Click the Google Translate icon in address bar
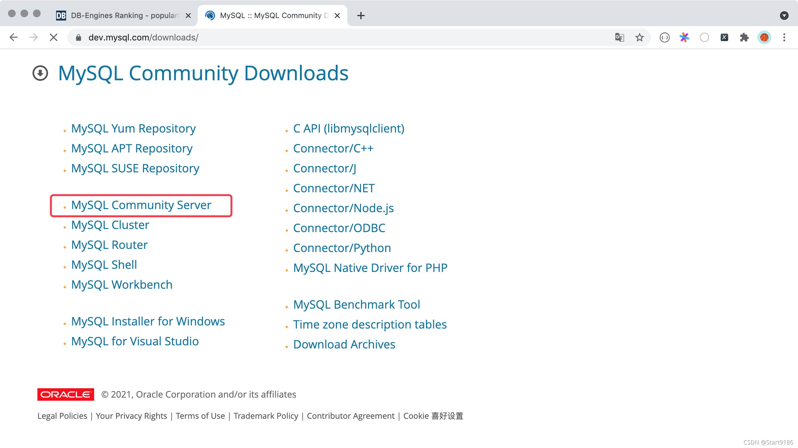Image resolution: width=798 pixels, height=448 pixels. 619,37
